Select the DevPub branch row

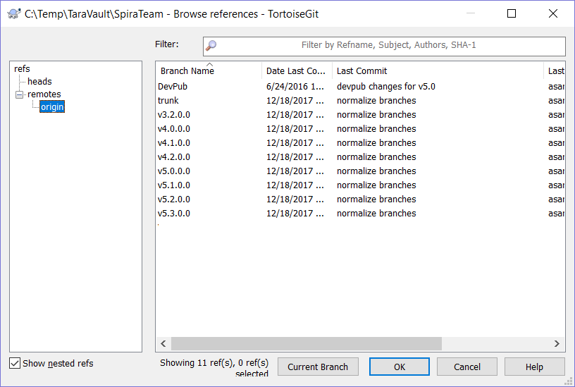[173, 87]
